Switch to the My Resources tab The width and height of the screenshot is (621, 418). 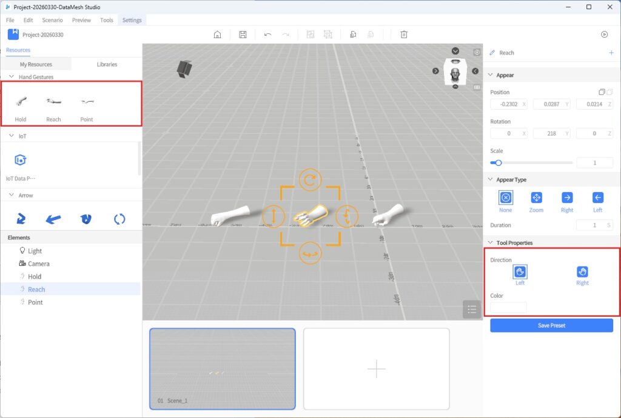[x=36, y=64]
